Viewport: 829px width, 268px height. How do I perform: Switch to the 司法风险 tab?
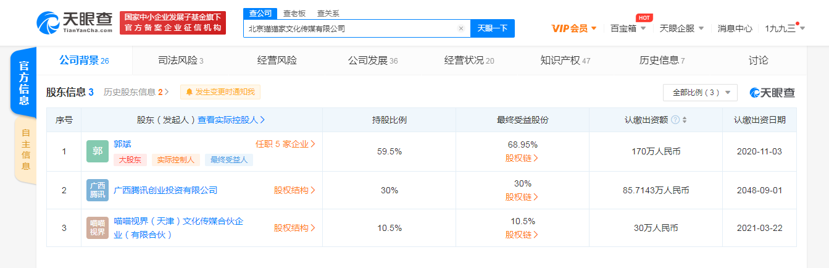point(181,61)
